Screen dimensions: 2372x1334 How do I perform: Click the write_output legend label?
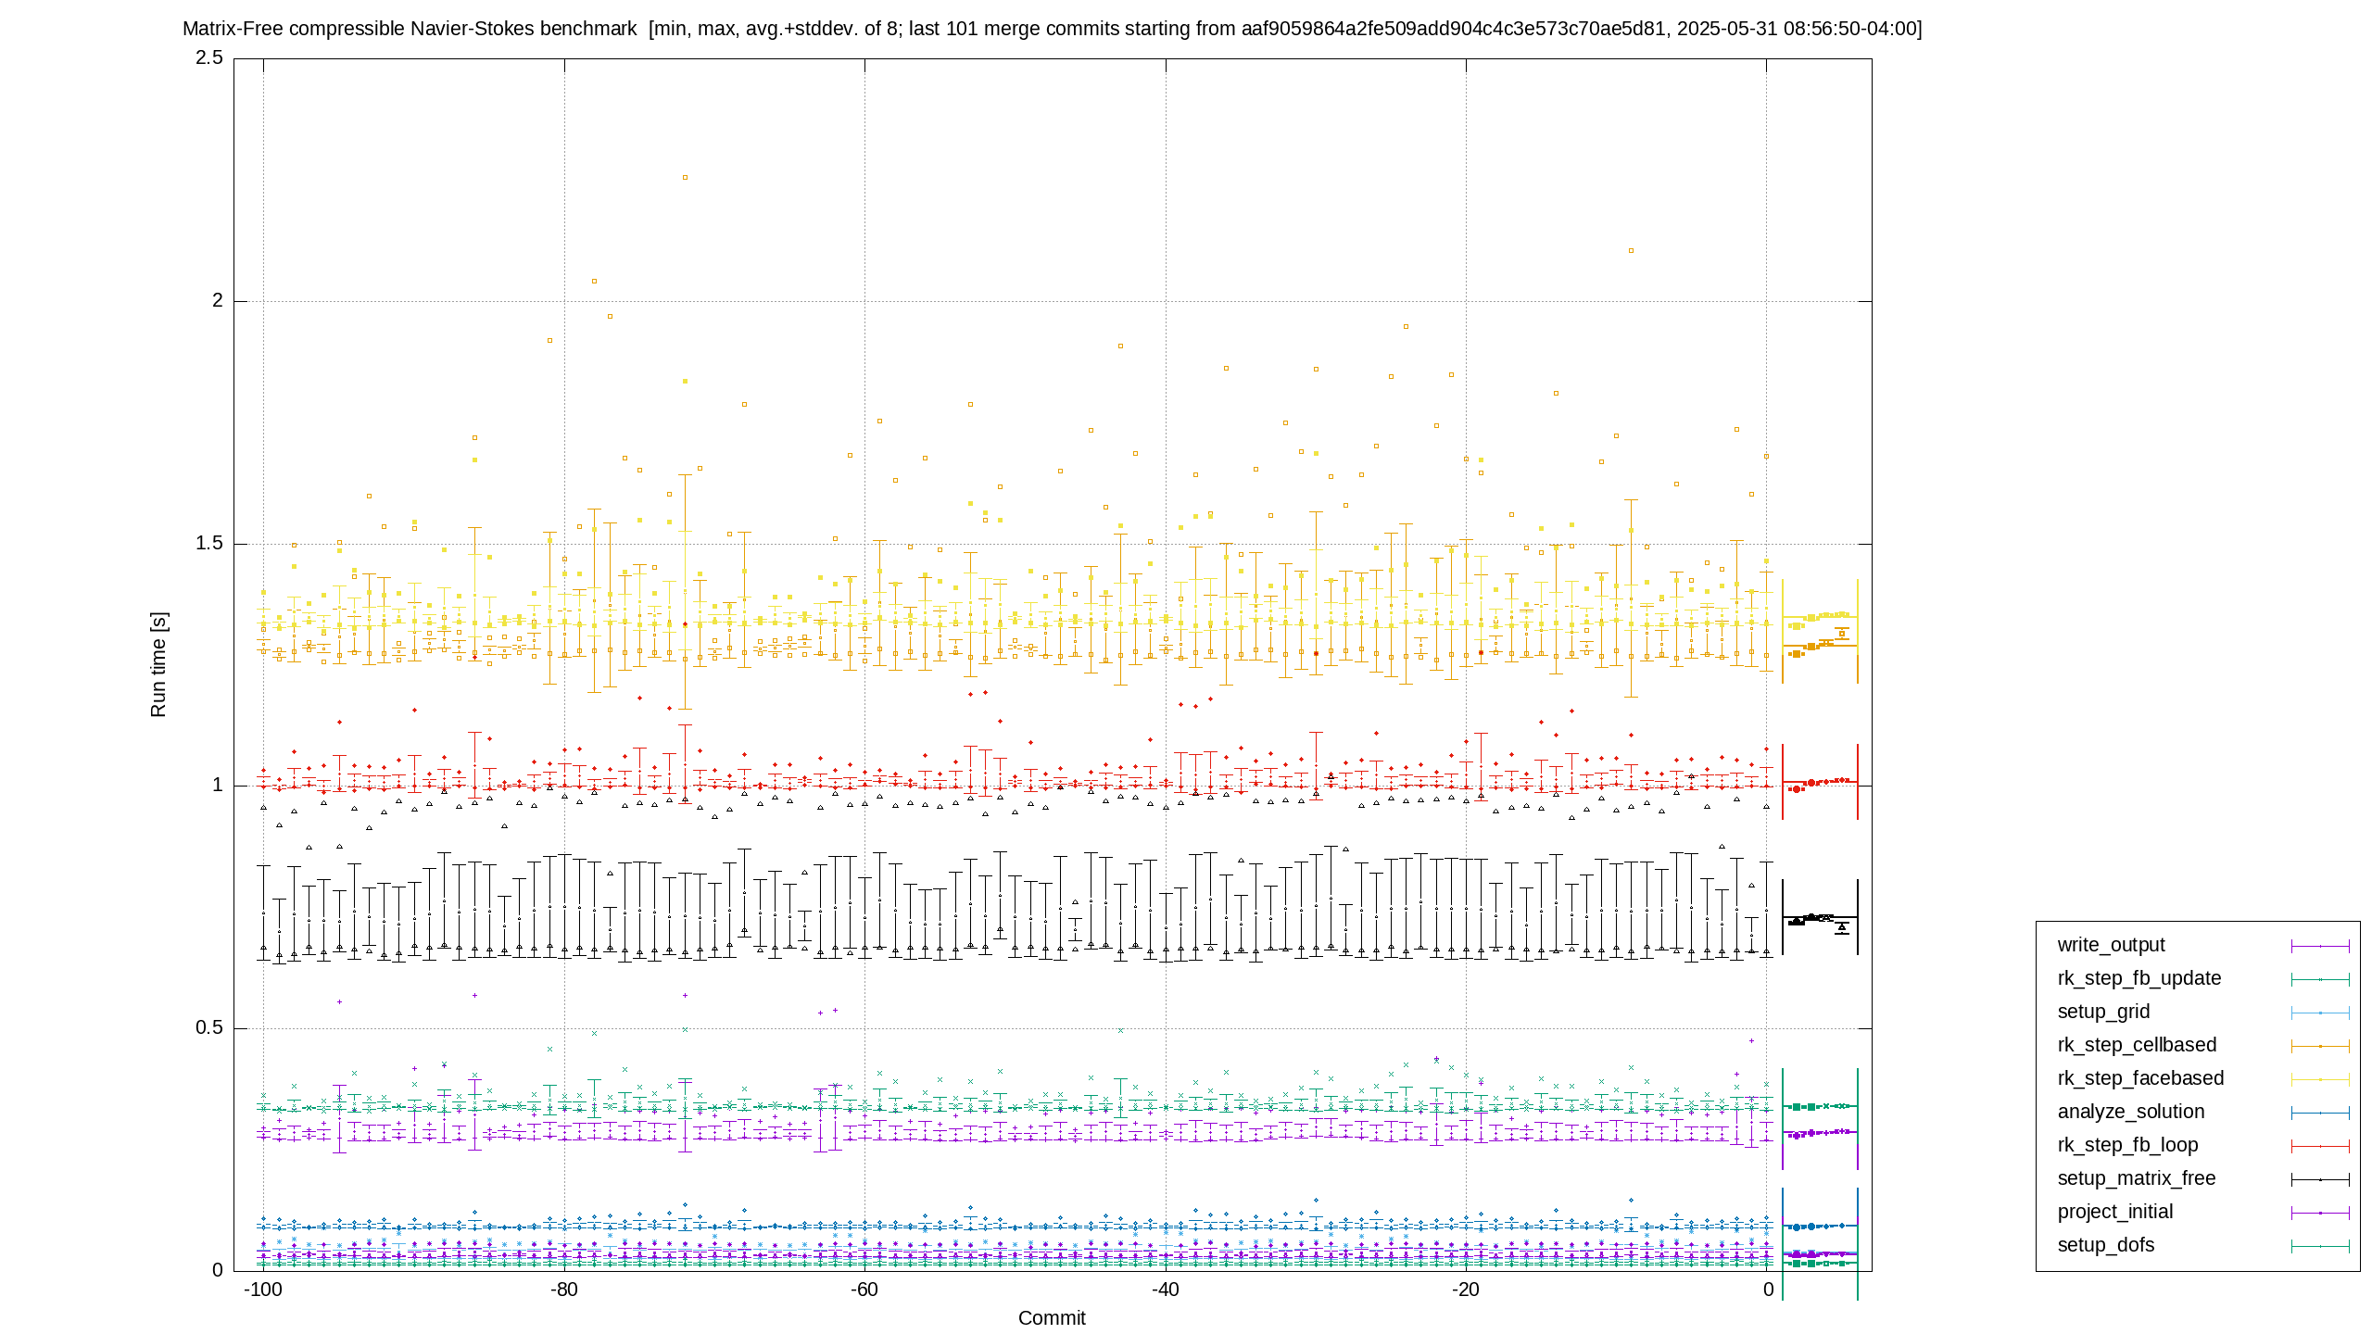(x=2111, y=945)
